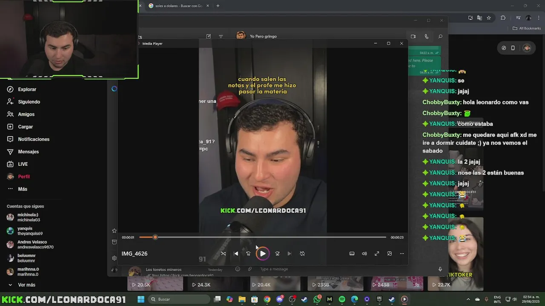Image resolution: width=545 pixels, height=306 pixels.
Task: Open WhatsApp from the taskbar
Action: 317,299
